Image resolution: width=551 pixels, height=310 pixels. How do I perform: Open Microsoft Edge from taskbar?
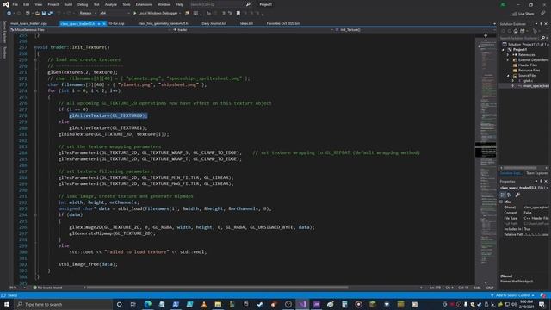click(x=148, y=304)
